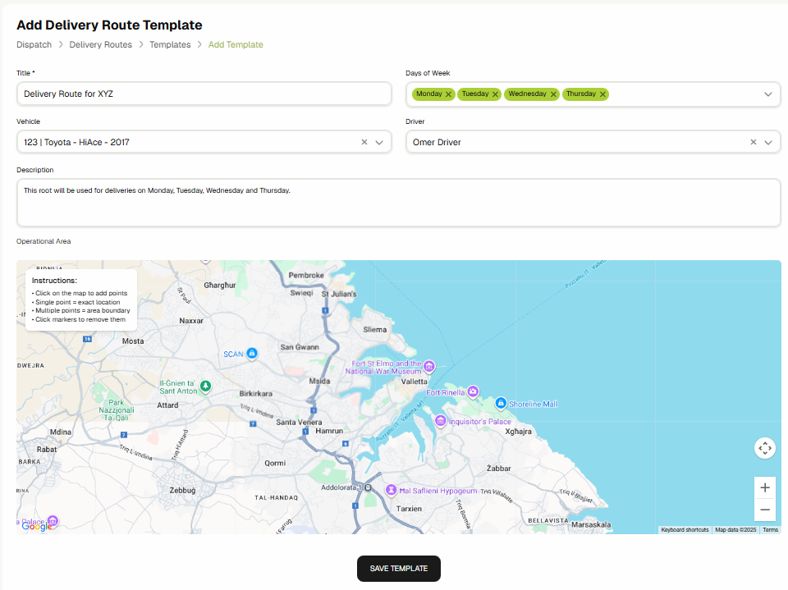
Task: Open map camera controls button
Action: click(x=765, y=448)
